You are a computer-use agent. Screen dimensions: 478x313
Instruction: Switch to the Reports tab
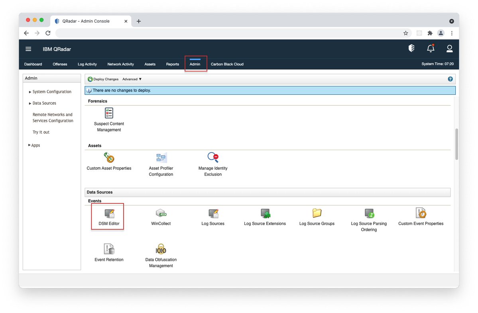pos(172,64)
